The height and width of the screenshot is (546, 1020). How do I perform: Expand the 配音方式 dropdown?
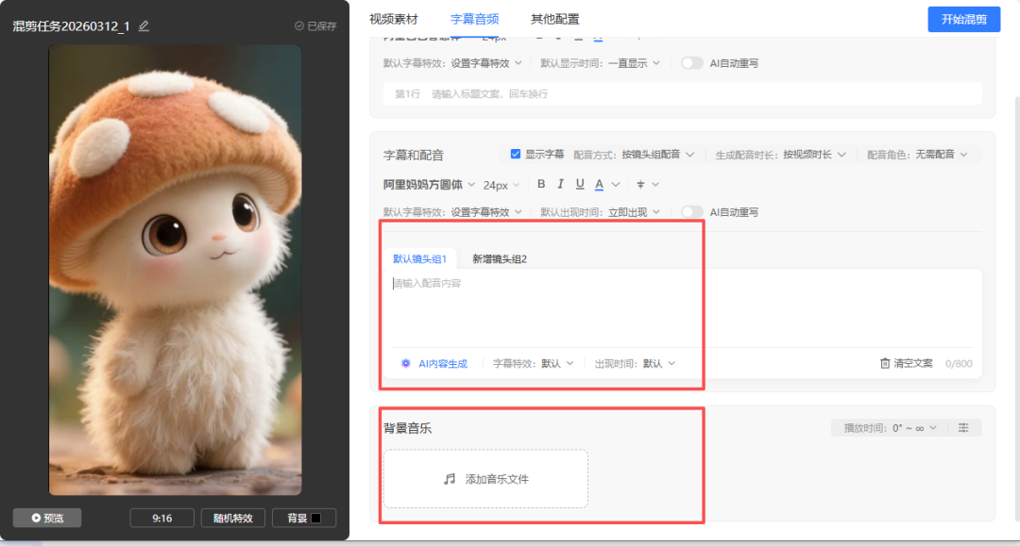(x=657, y=155)
